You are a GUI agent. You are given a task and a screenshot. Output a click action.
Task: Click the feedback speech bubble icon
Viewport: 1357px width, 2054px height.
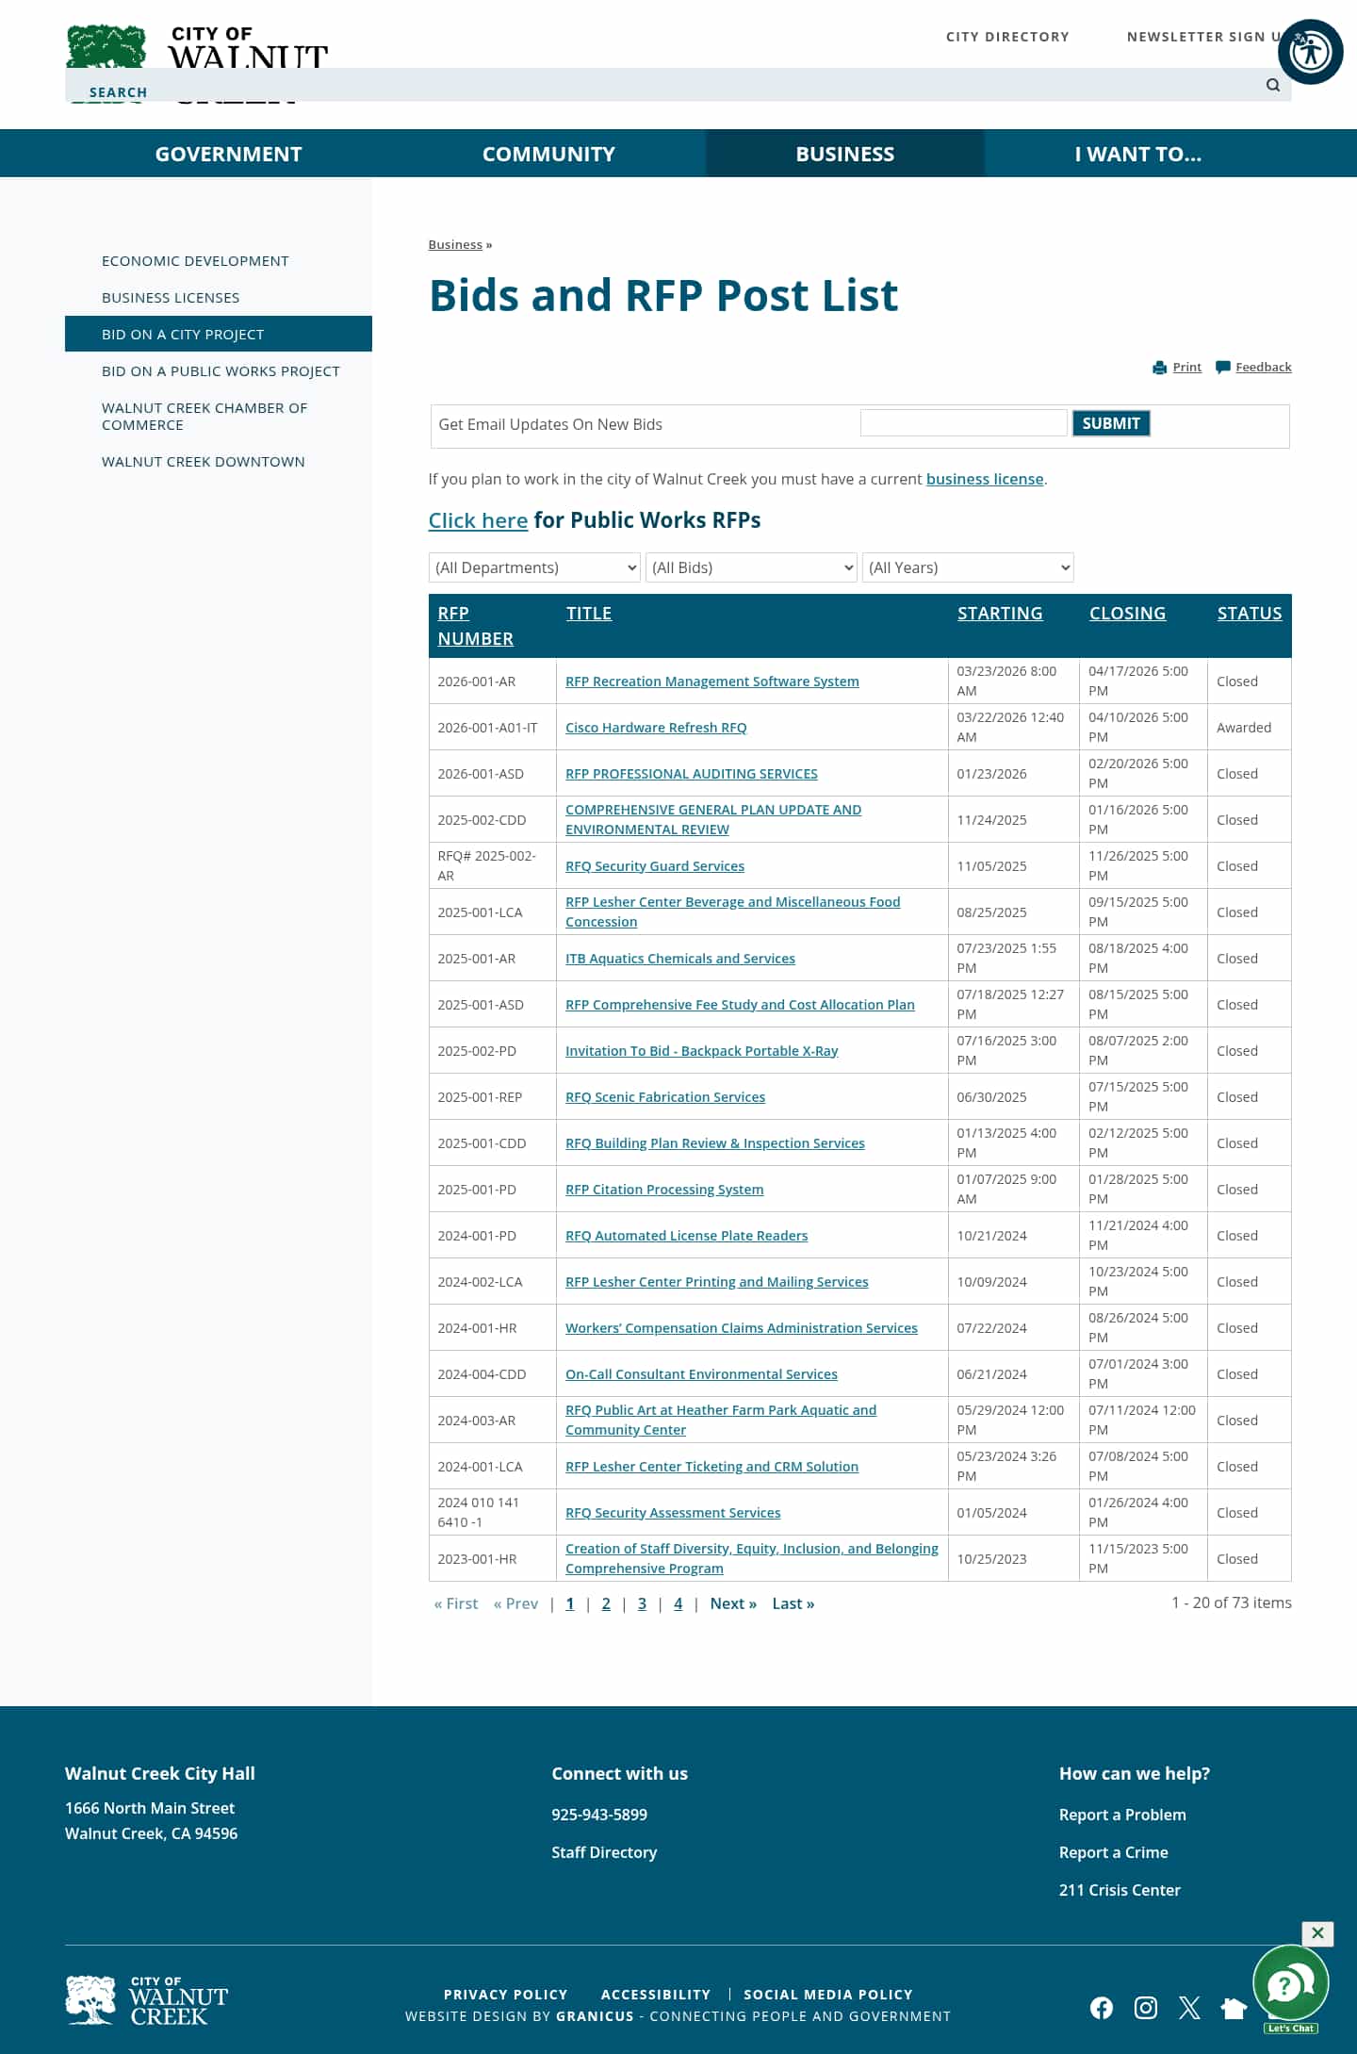(x=1223, y=368)
